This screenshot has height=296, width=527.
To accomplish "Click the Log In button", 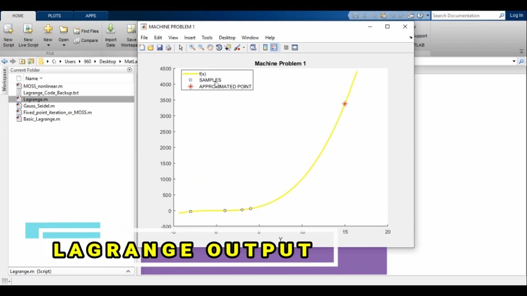I will coord(516,15).
